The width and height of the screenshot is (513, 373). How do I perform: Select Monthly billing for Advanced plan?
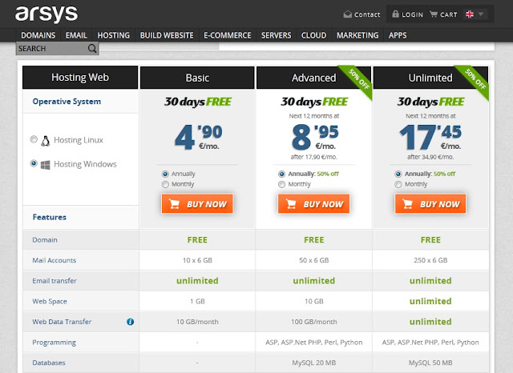(281, 185)
